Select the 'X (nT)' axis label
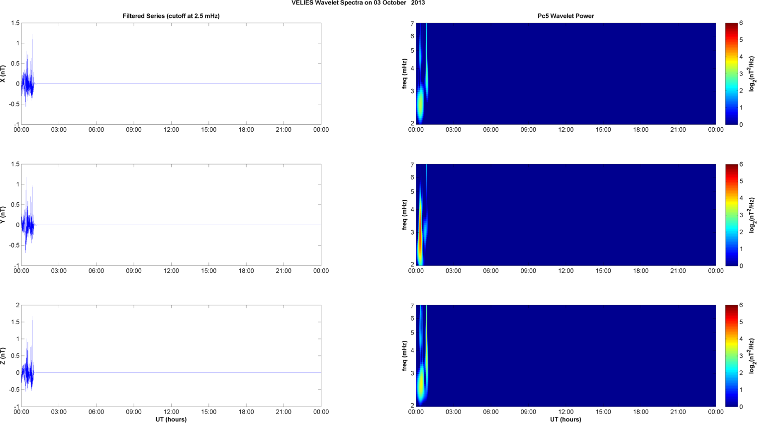 [x=3, y=74]
